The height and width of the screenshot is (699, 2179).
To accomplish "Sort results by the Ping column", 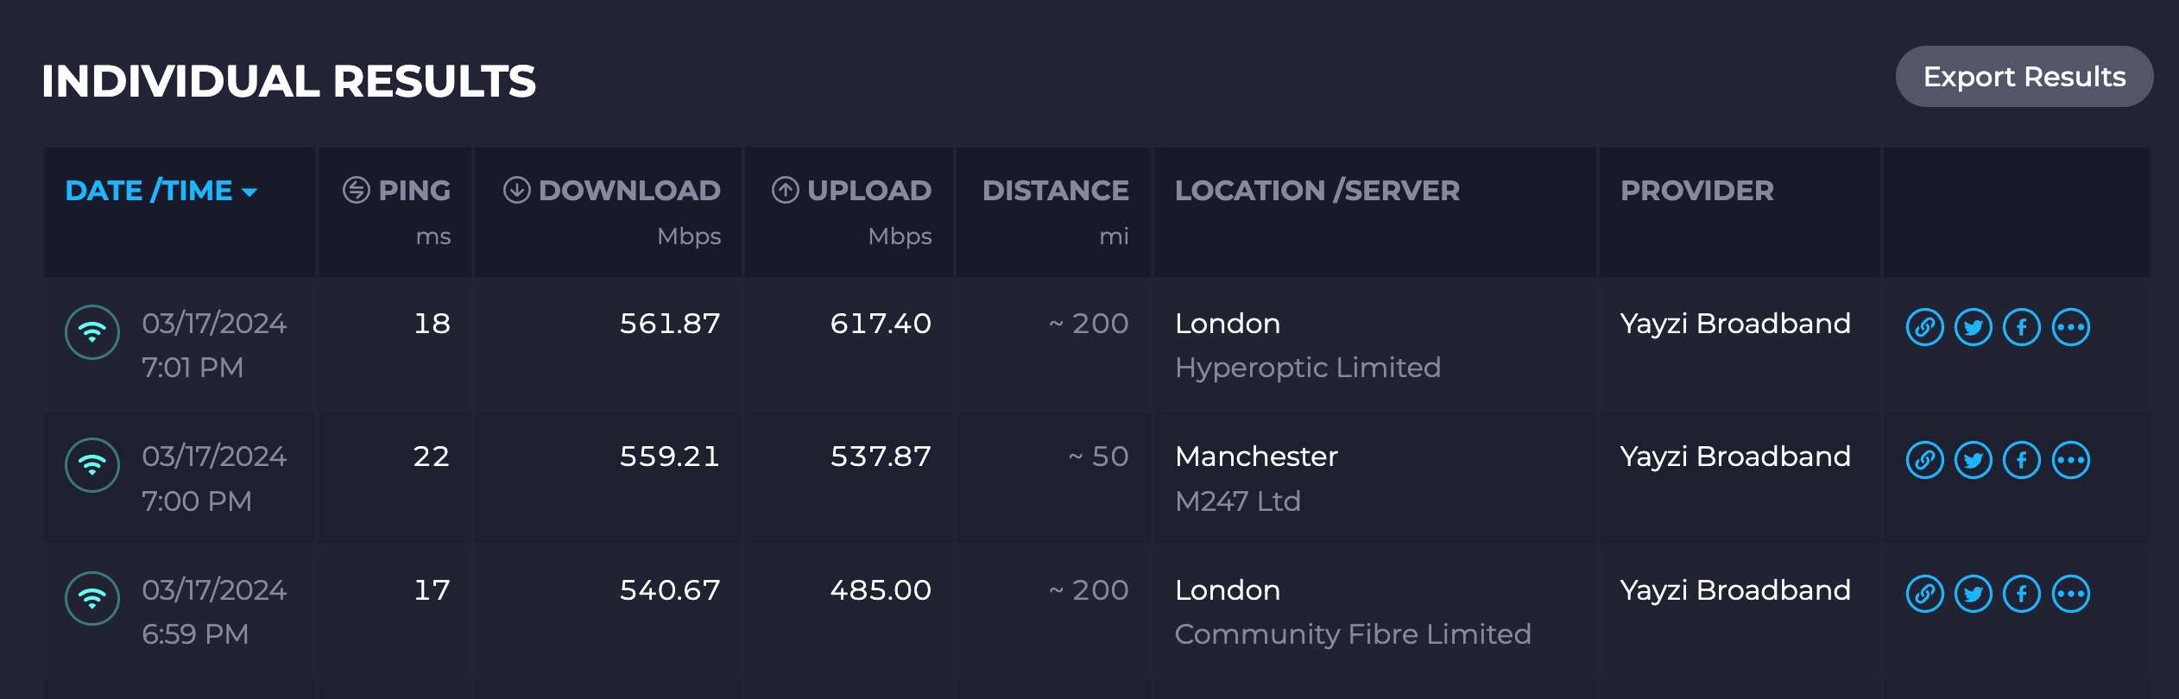I will tap(396, 191).
